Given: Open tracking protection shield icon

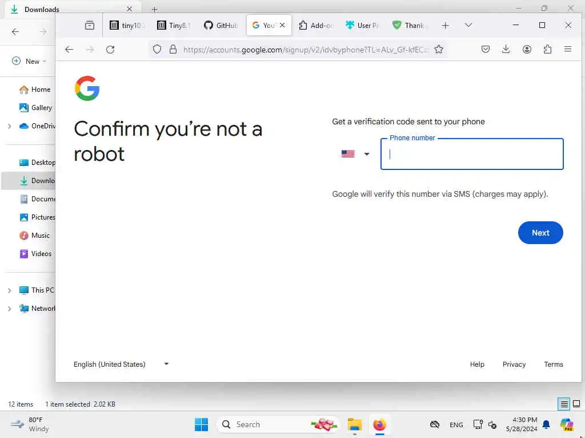Looking at the screenshot, I should click(157, 49).
